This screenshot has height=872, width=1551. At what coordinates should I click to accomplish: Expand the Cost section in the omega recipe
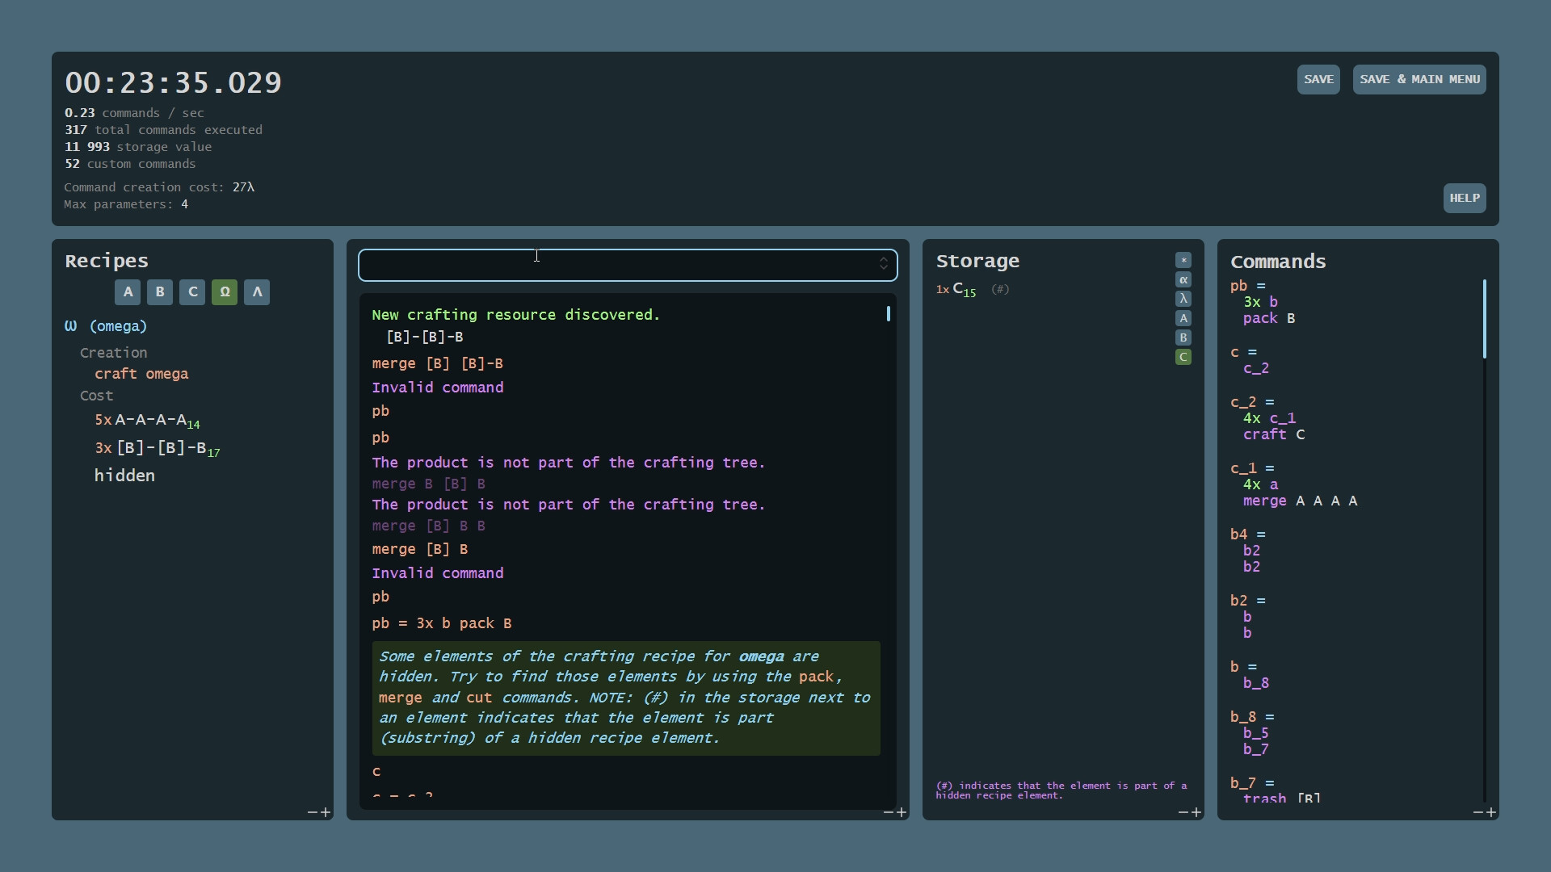[x=96, y=396]
